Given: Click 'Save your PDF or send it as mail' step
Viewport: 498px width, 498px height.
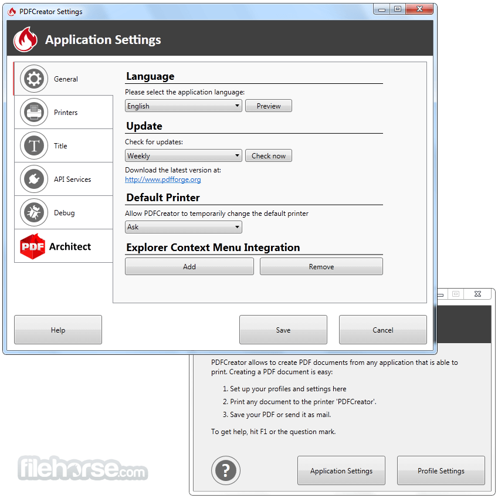Looking at the screenshot, I should point(280,415).
